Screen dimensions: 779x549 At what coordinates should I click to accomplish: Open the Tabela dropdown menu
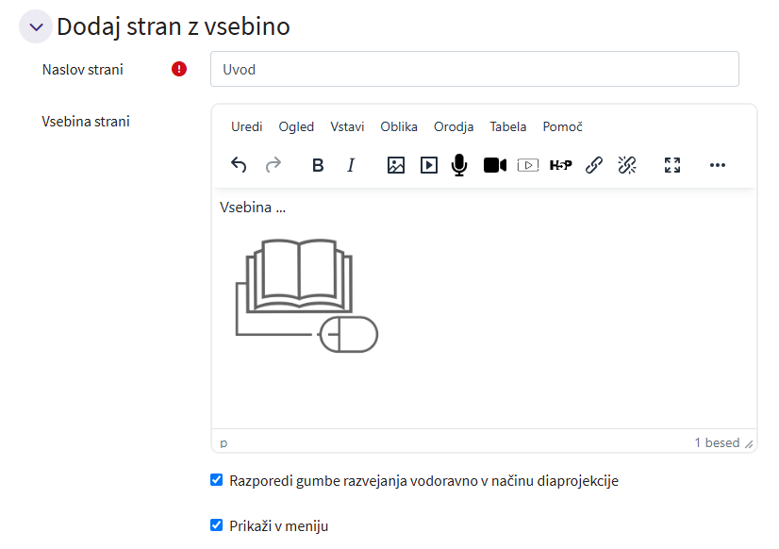coord(508,126)
